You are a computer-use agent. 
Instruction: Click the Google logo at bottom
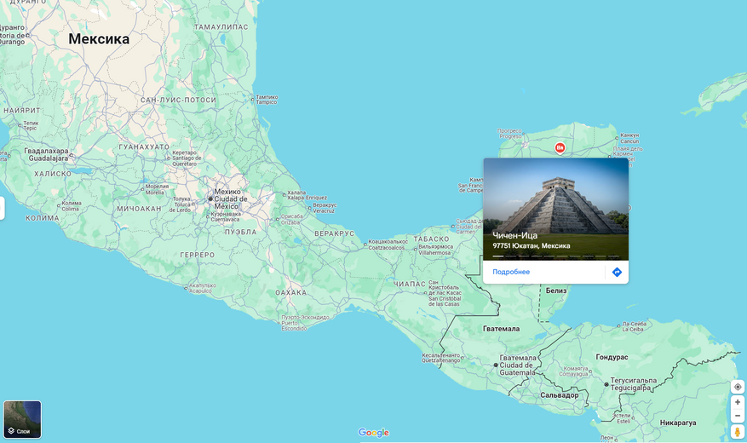coord(373,433)
